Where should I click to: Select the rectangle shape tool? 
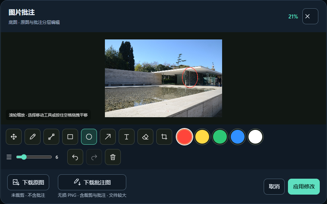(x=70, y=137)
